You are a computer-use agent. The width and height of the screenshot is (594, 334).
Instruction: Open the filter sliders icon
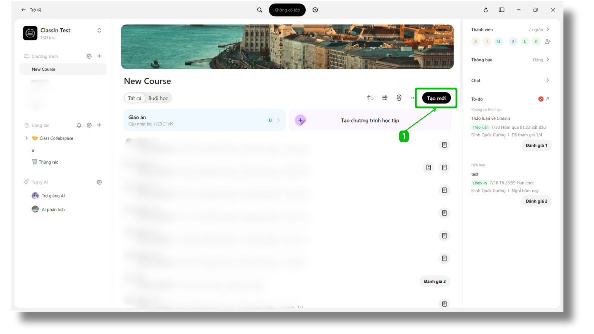pyautogui.click(x=385, y=98)
